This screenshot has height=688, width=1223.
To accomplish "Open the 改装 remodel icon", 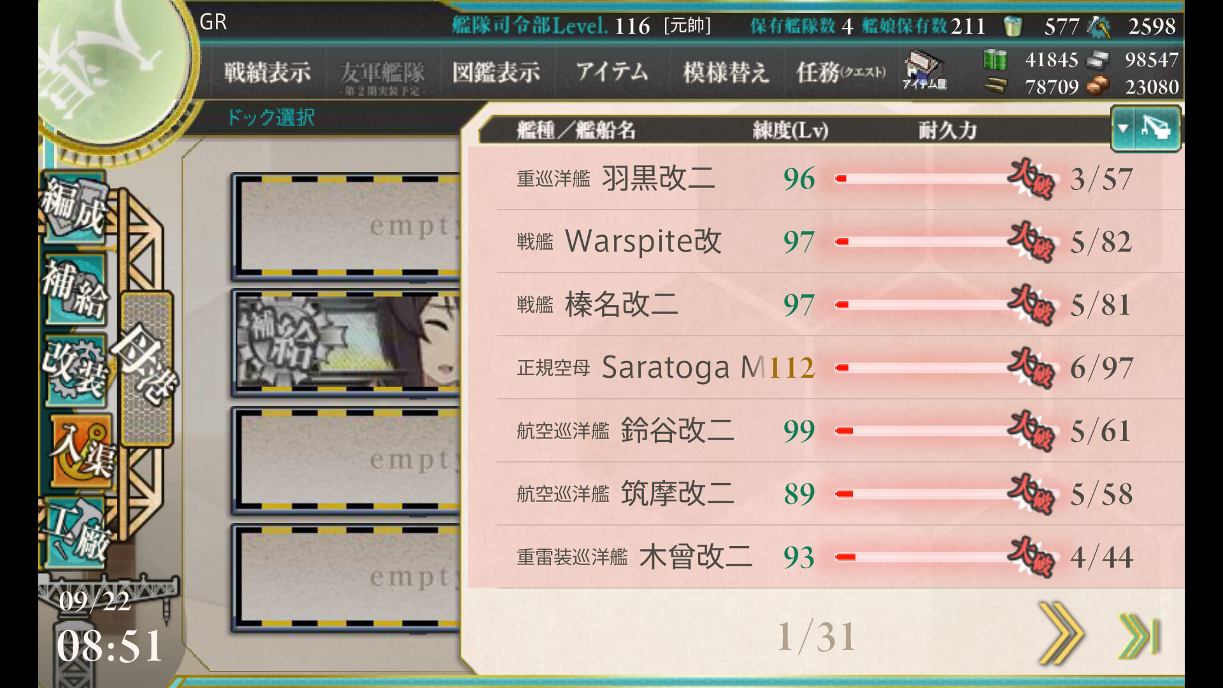I will (75, 370).
